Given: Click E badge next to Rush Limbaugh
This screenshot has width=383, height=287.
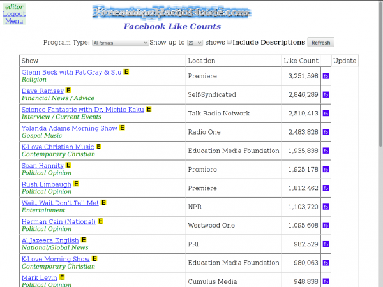Looking at the screenshot, I should tap(76, 184).
